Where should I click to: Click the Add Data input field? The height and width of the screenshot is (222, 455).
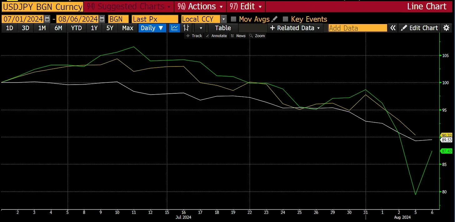coord(357,28)
